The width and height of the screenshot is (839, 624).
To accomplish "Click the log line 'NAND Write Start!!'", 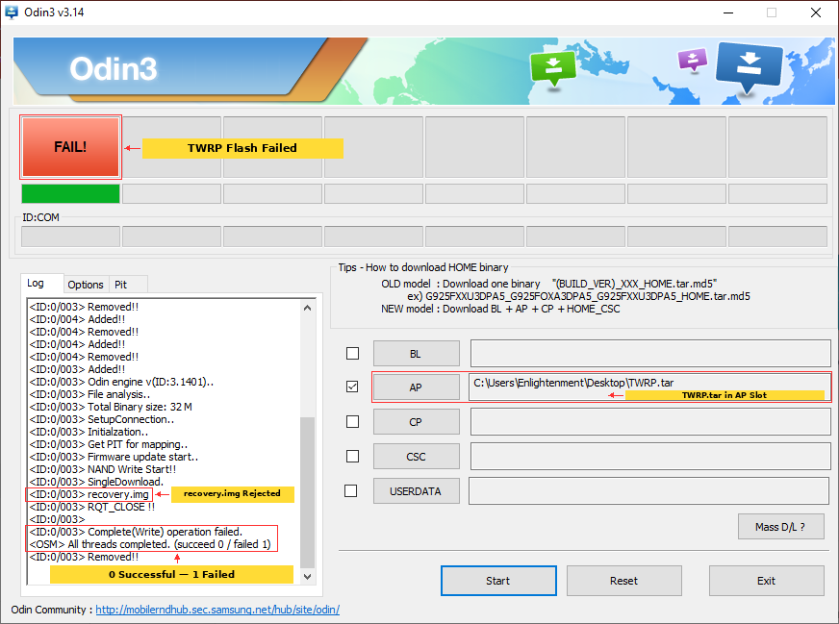I will point(103,469).
